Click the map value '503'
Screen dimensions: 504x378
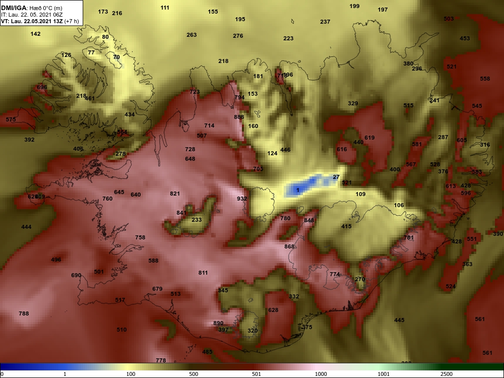pyautogui.click(x=449, y=19)
